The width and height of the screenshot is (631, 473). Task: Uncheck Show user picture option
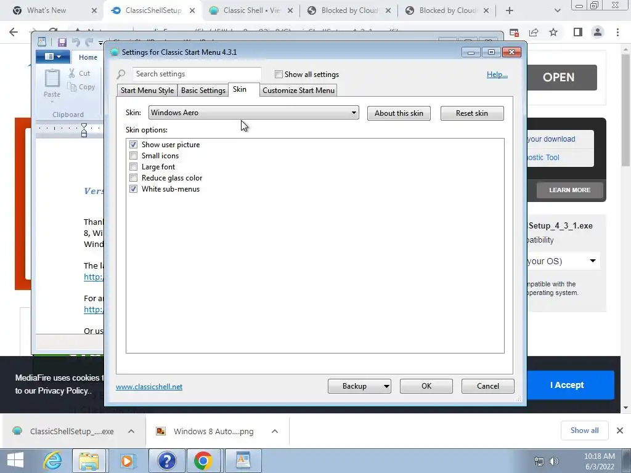[x=133, y=144]
